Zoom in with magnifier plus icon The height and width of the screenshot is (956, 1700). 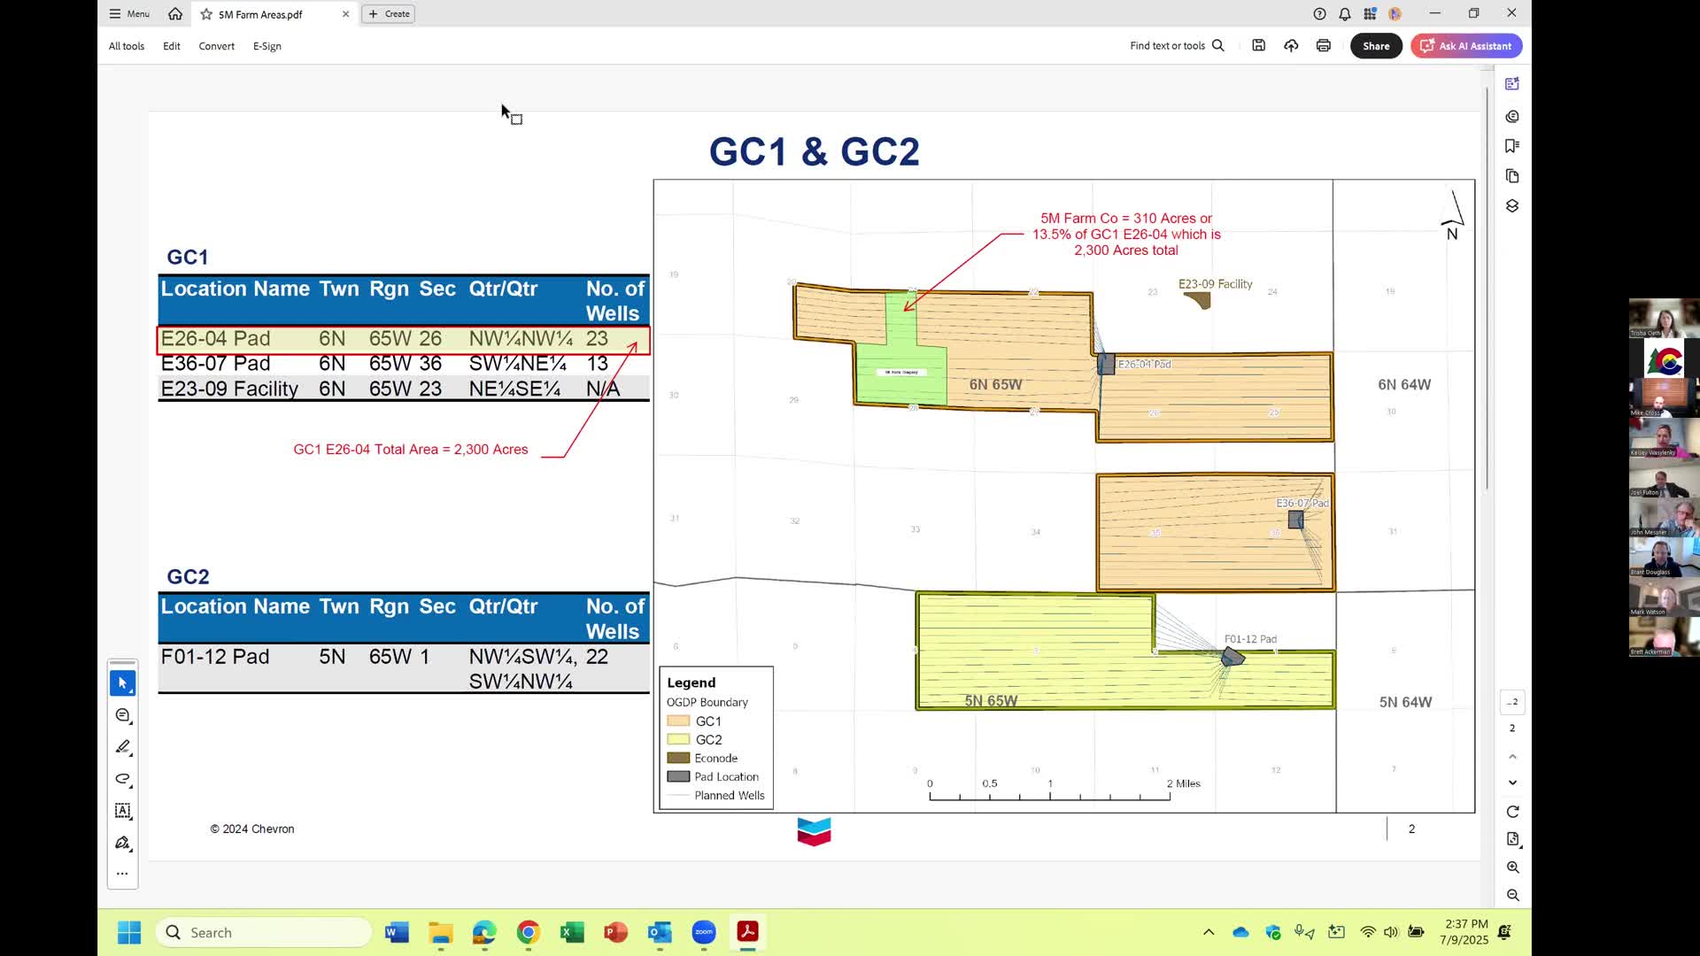[x=1512, y=867]
